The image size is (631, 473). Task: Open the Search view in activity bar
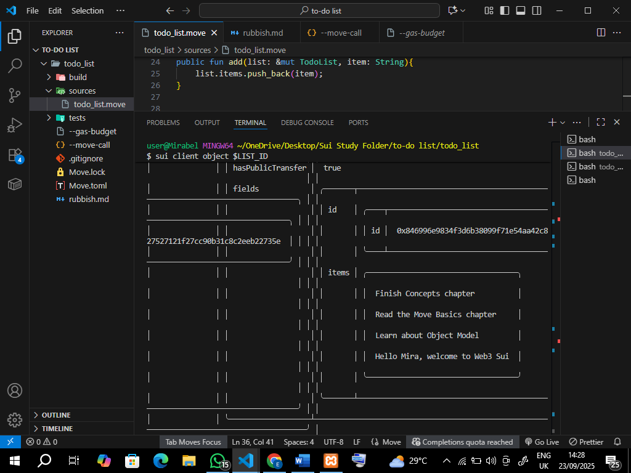tap(15, 65)
